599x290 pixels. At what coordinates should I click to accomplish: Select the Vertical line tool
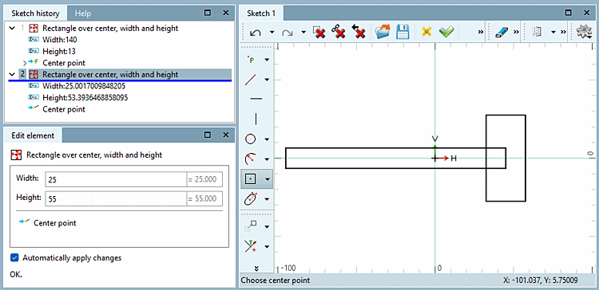point(256,119)
